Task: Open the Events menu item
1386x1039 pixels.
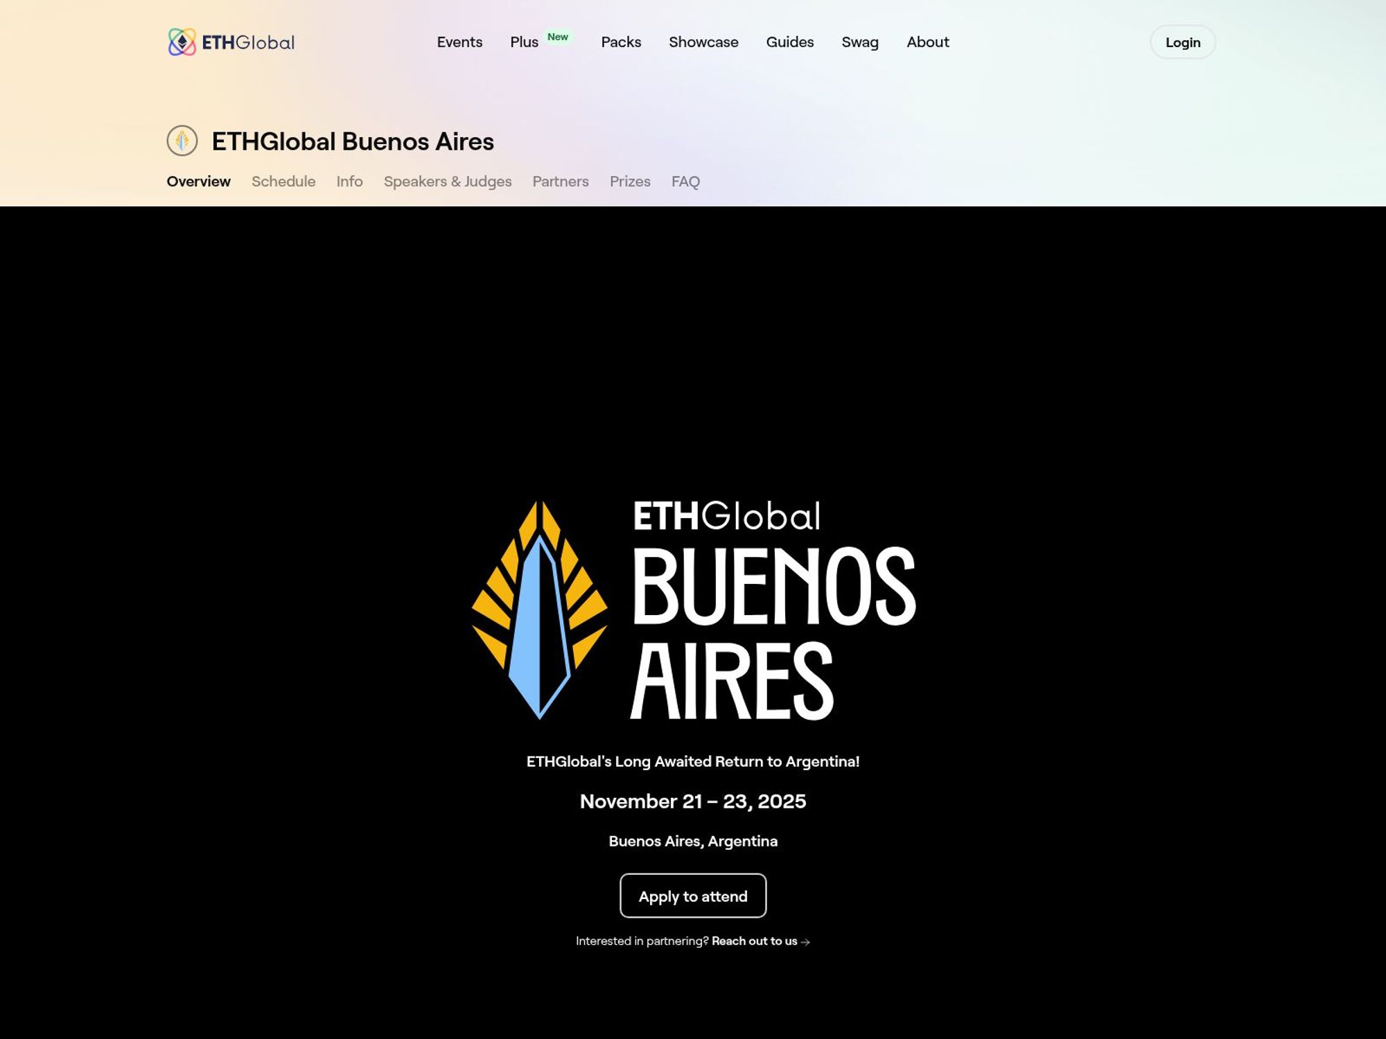Action: (x=459, y=42)
